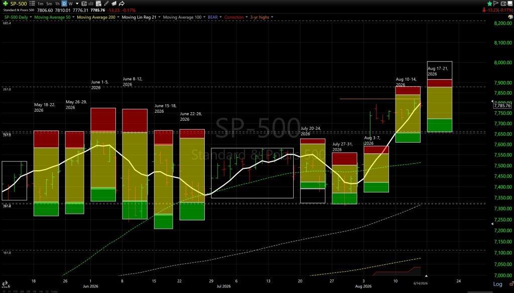Toggle the green star favorite icon
514x293 pixels.
(x=490, y=4)
